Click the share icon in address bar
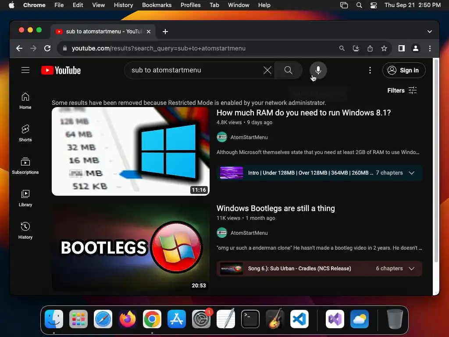This screenshot has height=337, width=449. tap(370, 48)
